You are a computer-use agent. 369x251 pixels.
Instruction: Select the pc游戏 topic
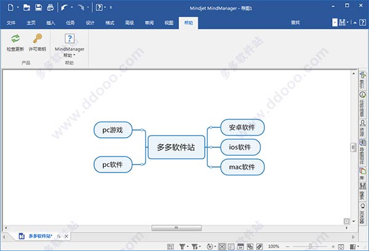(x=113, y=130)
